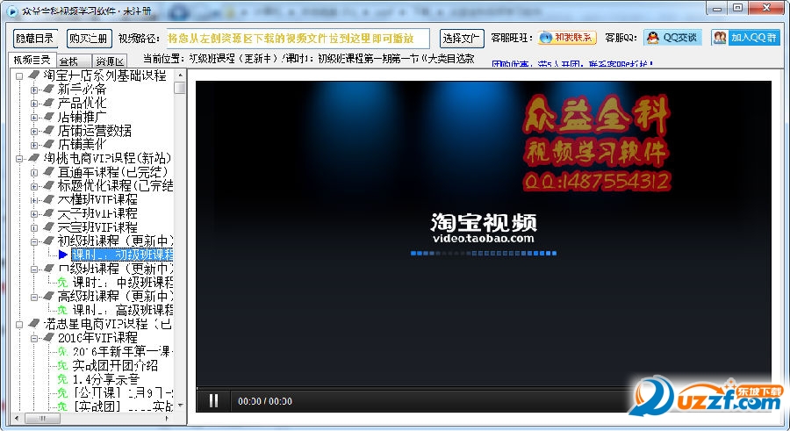Switch to the 查找 tab
Screen dimensions: 790x431
[74, 61]
